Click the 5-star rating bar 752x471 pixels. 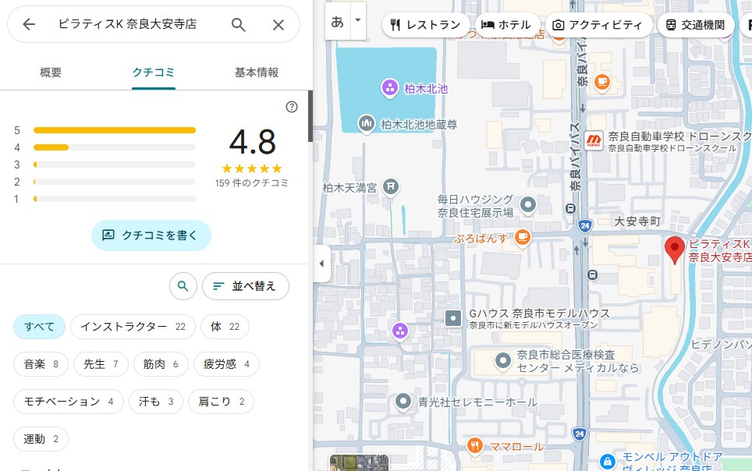(x=115, y=130)
